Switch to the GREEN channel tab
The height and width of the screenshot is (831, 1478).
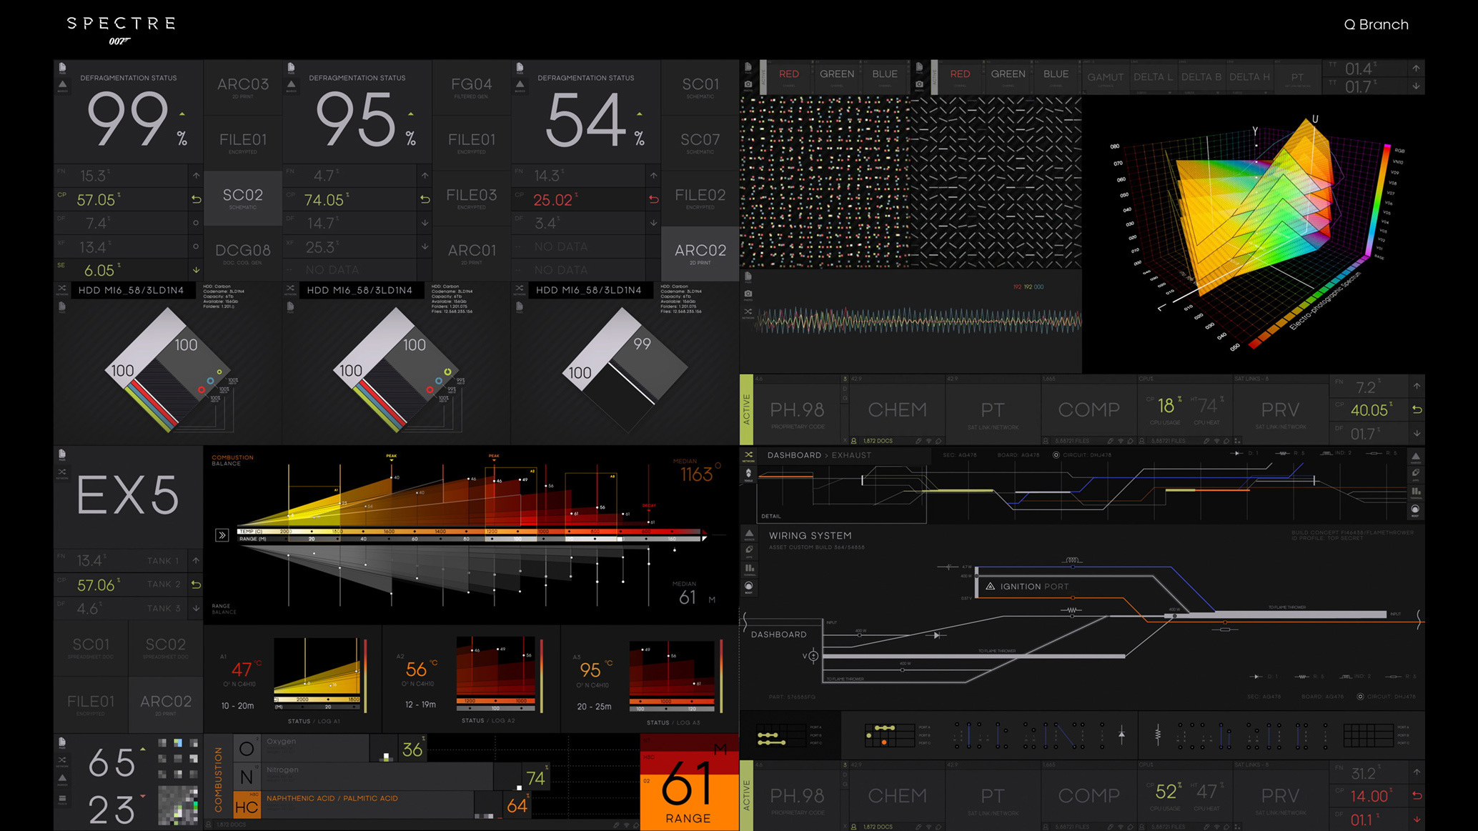point(837,74)
